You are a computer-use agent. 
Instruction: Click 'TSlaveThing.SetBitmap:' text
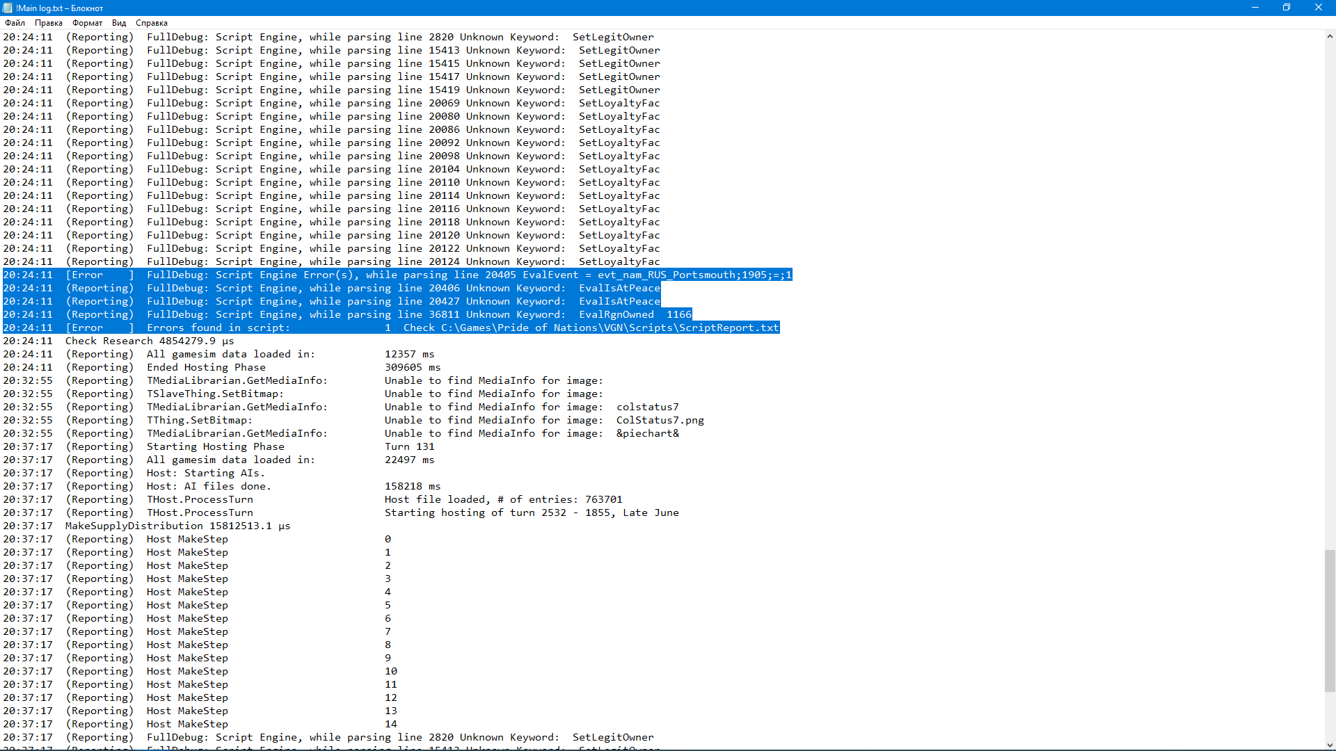point(215,394)
